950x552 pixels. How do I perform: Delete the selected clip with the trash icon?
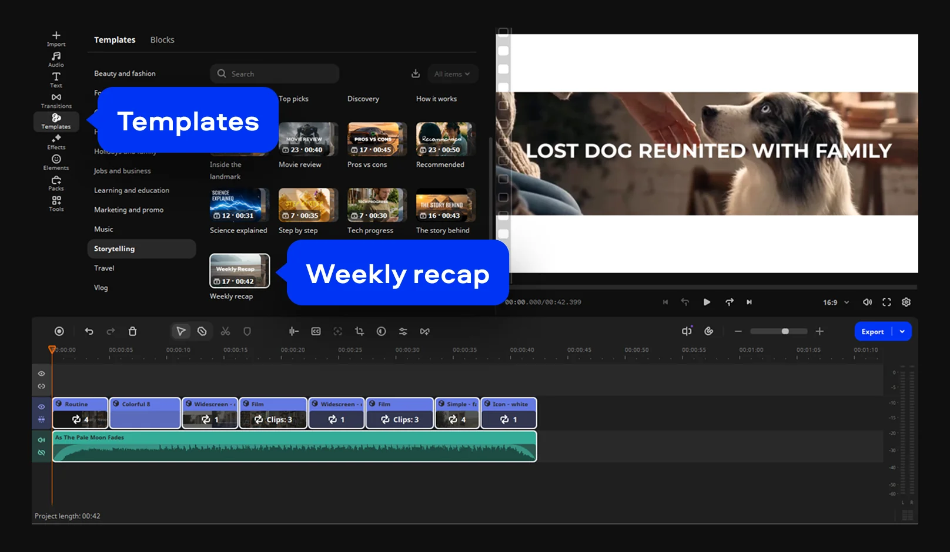point(133,331)
